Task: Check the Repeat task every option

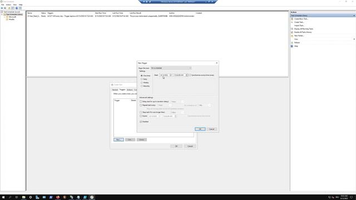Action: coord(141,105)
